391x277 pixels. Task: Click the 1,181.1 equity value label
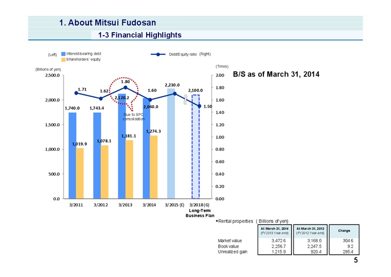point(129,136)
